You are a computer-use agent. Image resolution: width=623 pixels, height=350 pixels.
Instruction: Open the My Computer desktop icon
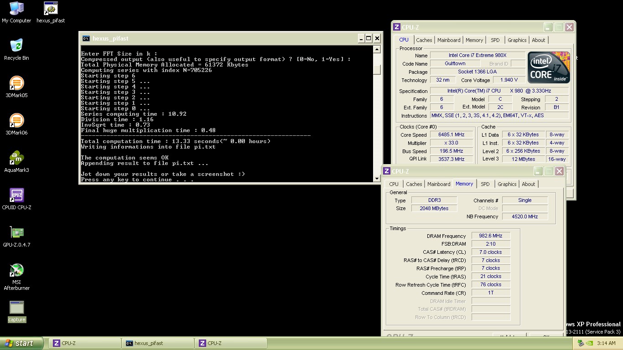(x=16, y=12)
